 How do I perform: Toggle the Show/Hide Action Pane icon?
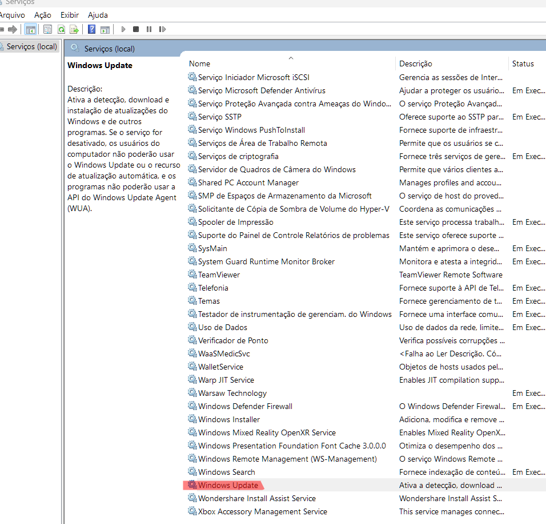click(x=105, y=29)
